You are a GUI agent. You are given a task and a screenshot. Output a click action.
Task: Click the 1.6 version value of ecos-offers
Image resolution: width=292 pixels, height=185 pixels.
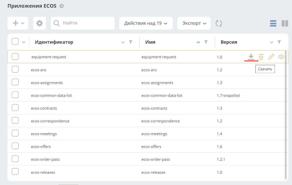pos(219,147)
